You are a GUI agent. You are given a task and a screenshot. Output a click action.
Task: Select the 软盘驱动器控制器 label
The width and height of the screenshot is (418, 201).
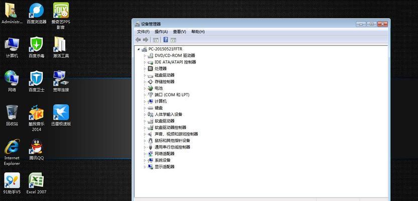coord(170,128)
